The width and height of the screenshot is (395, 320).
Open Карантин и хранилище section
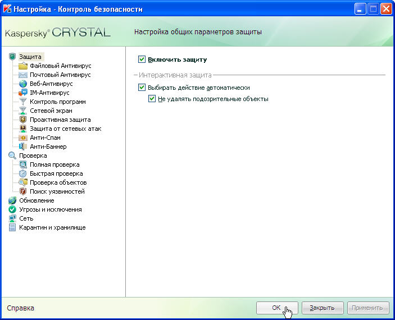pos(52,227)
